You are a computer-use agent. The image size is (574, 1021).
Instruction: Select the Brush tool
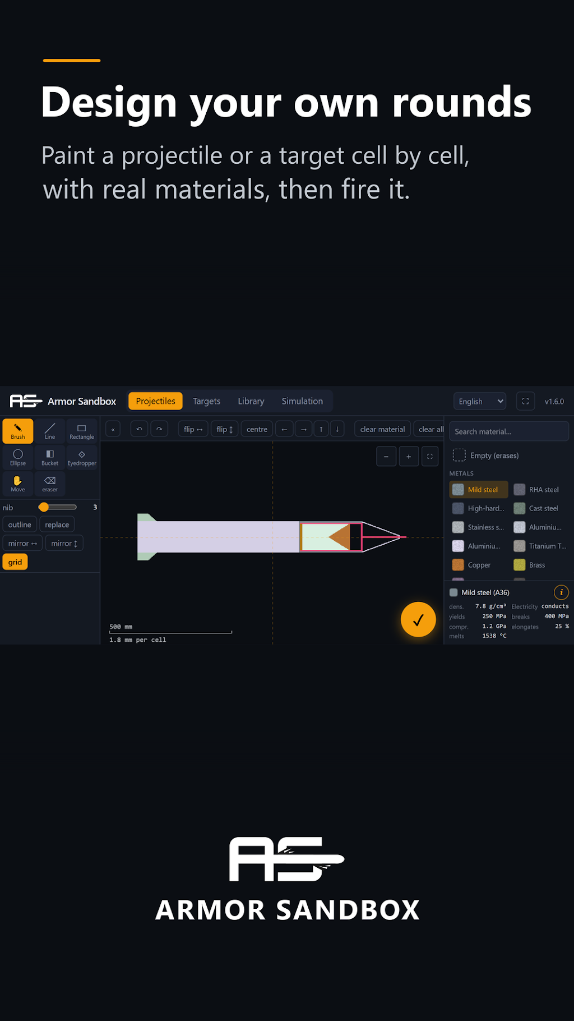click(x=18, y=431)
